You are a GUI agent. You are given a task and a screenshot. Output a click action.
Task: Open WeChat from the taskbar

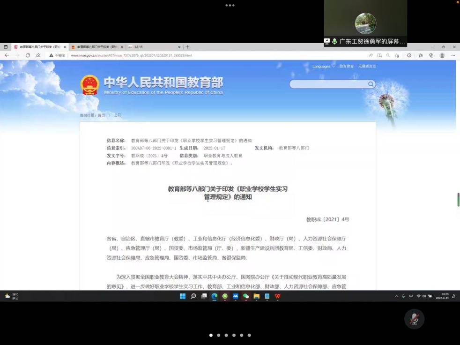[246, 296]
